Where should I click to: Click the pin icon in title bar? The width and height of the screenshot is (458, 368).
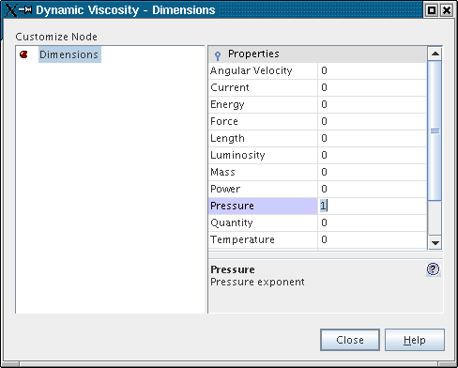(25, 9)
